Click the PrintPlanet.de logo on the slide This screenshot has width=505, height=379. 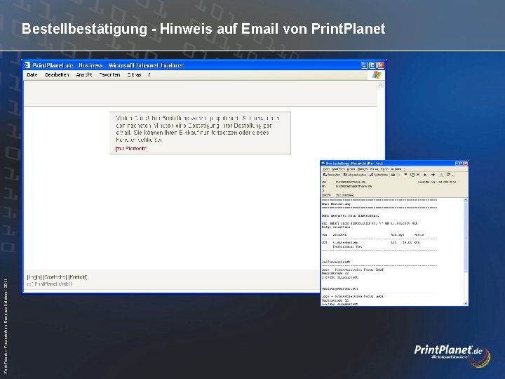click(x=452, y=356)
